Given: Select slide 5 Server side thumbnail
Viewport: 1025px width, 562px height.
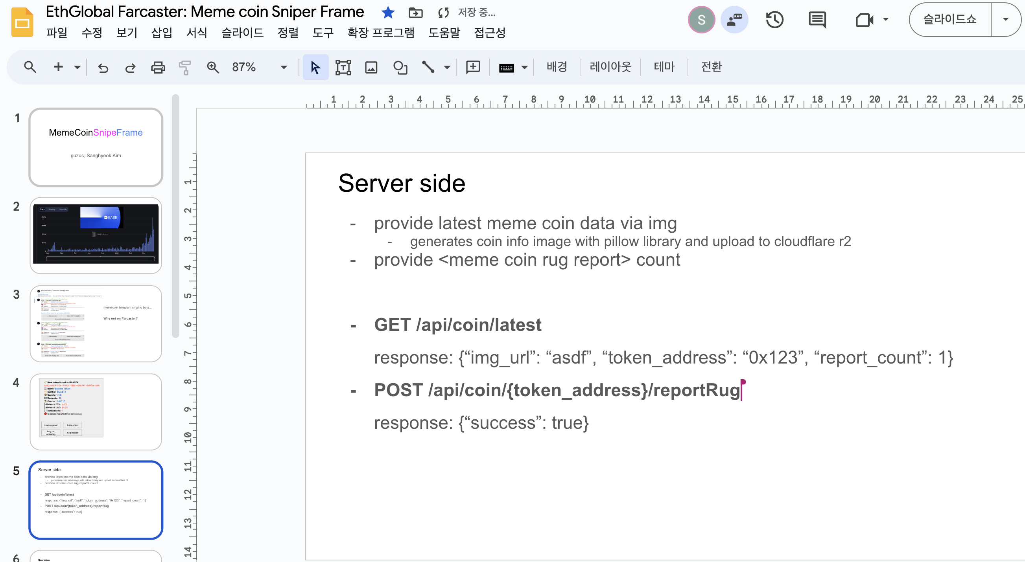Looking at the screenshot, I should tap(96, 500).
